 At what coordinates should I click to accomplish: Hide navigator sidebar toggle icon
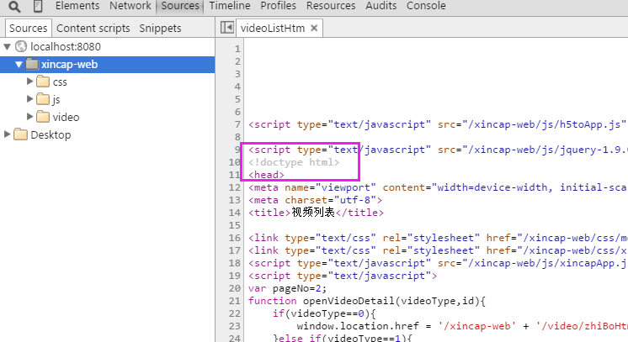pyautogui.click(x=227, y=28)
